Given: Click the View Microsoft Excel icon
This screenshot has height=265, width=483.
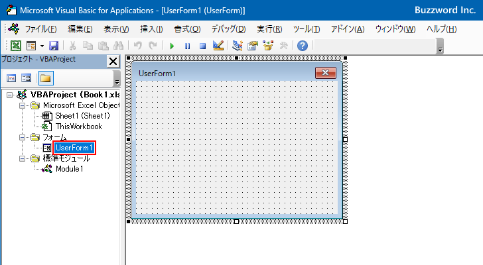Looking at the screenshot, I should pos(16,46).
